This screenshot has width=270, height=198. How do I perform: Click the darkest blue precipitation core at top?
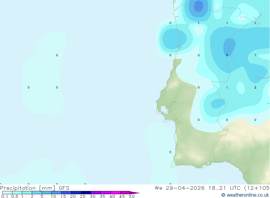tap(198, 6)
